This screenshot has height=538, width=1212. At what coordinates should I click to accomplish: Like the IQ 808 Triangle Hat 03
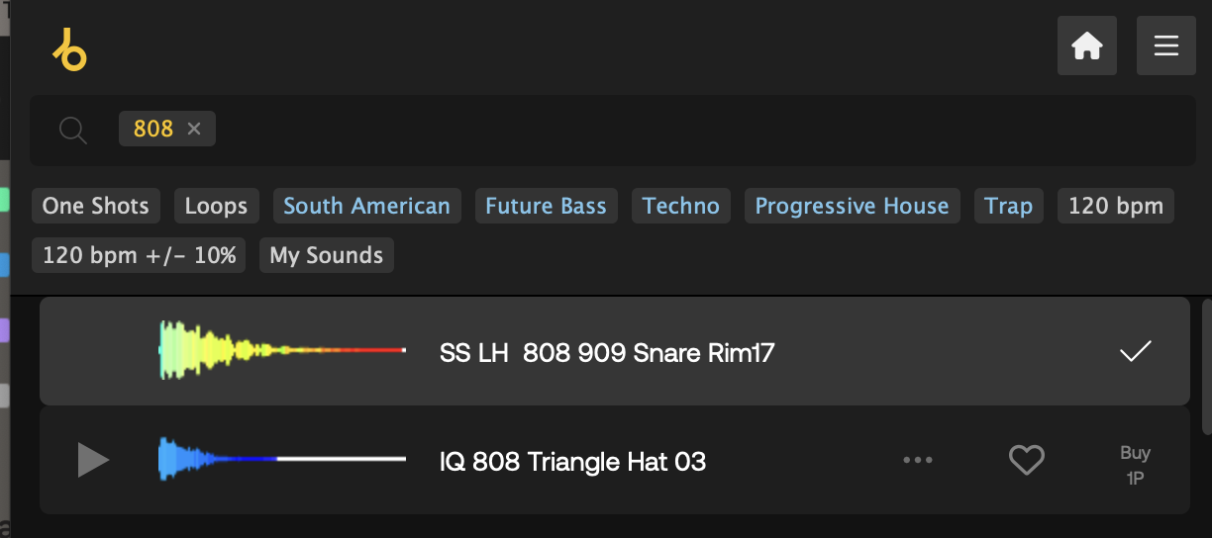pos(1026,460)
